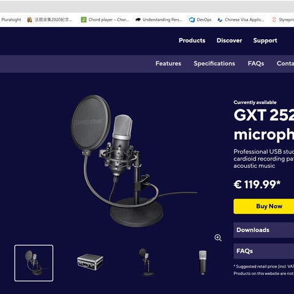The image size is (294, 294).
Task: Click the bookmark with Chinese 2020 title
Action: pos(50,20)
